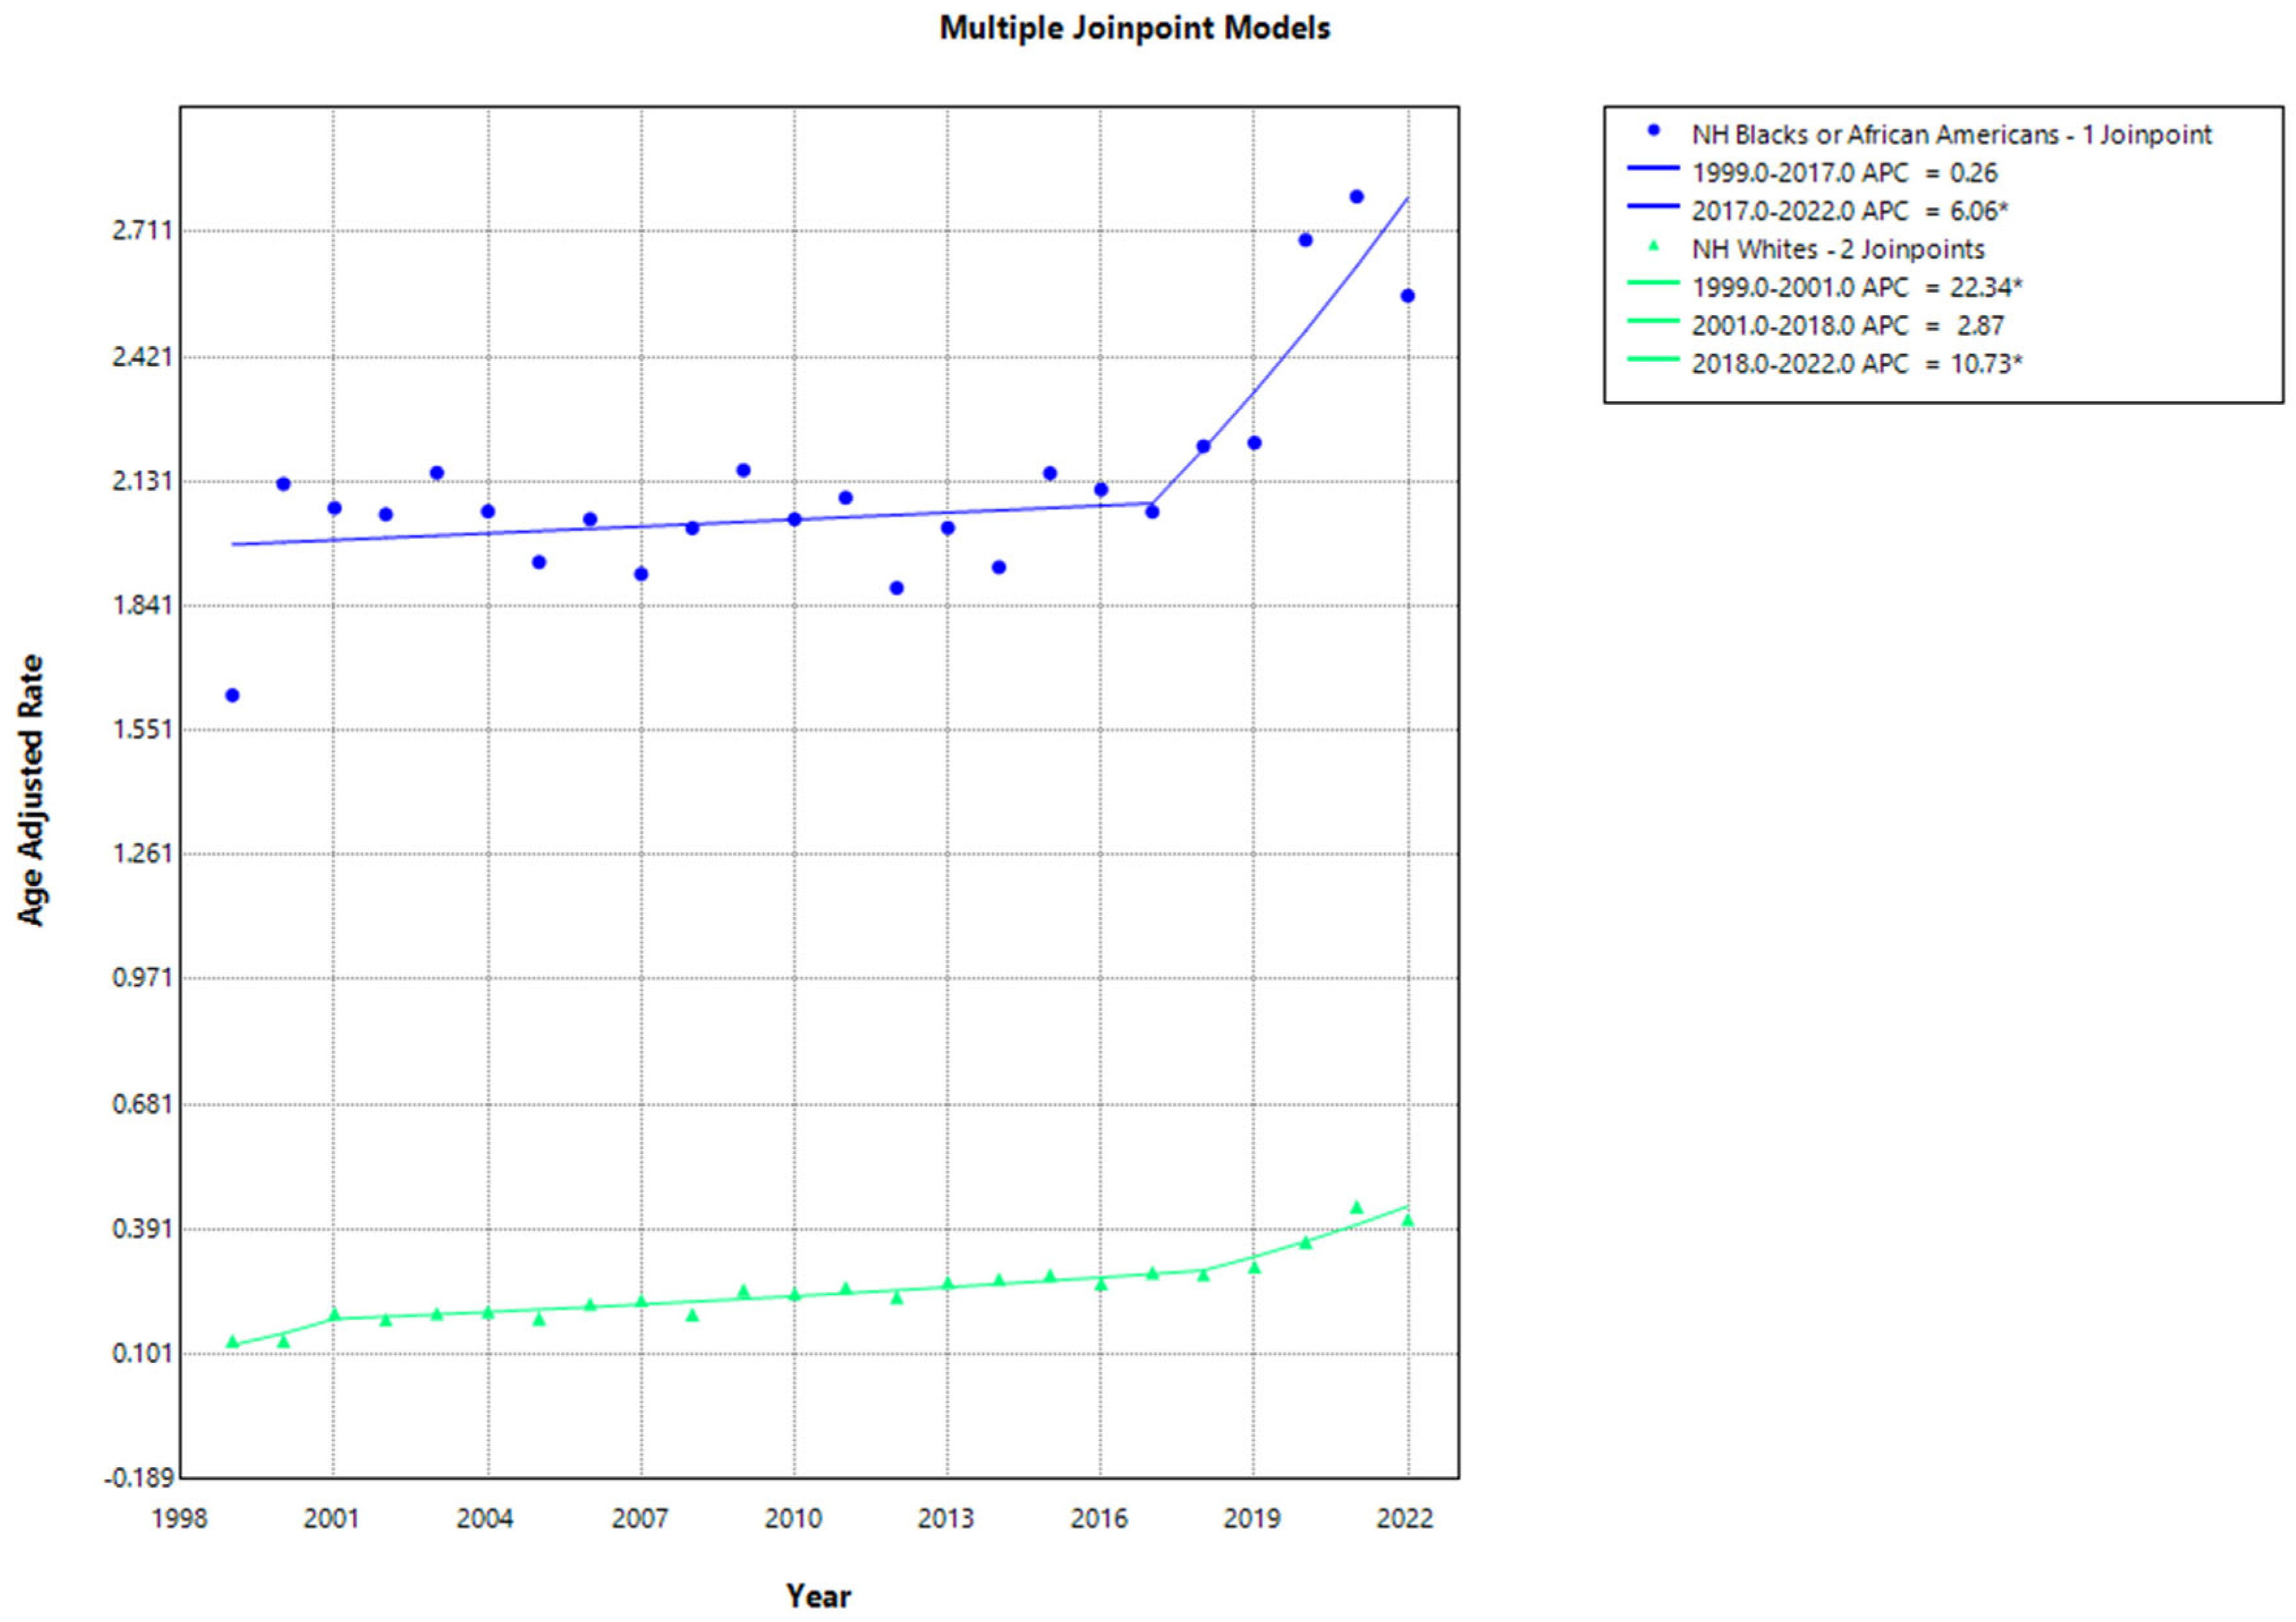Click the lowest blue data point at 1999
The width and height of the screenshot is (2296, 1622).
click(232, 695)
